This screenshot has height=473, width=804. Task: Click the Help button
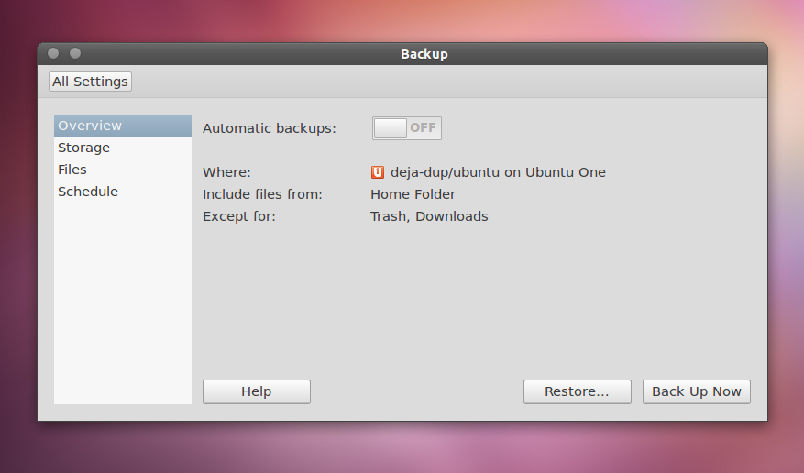point(257,391)
